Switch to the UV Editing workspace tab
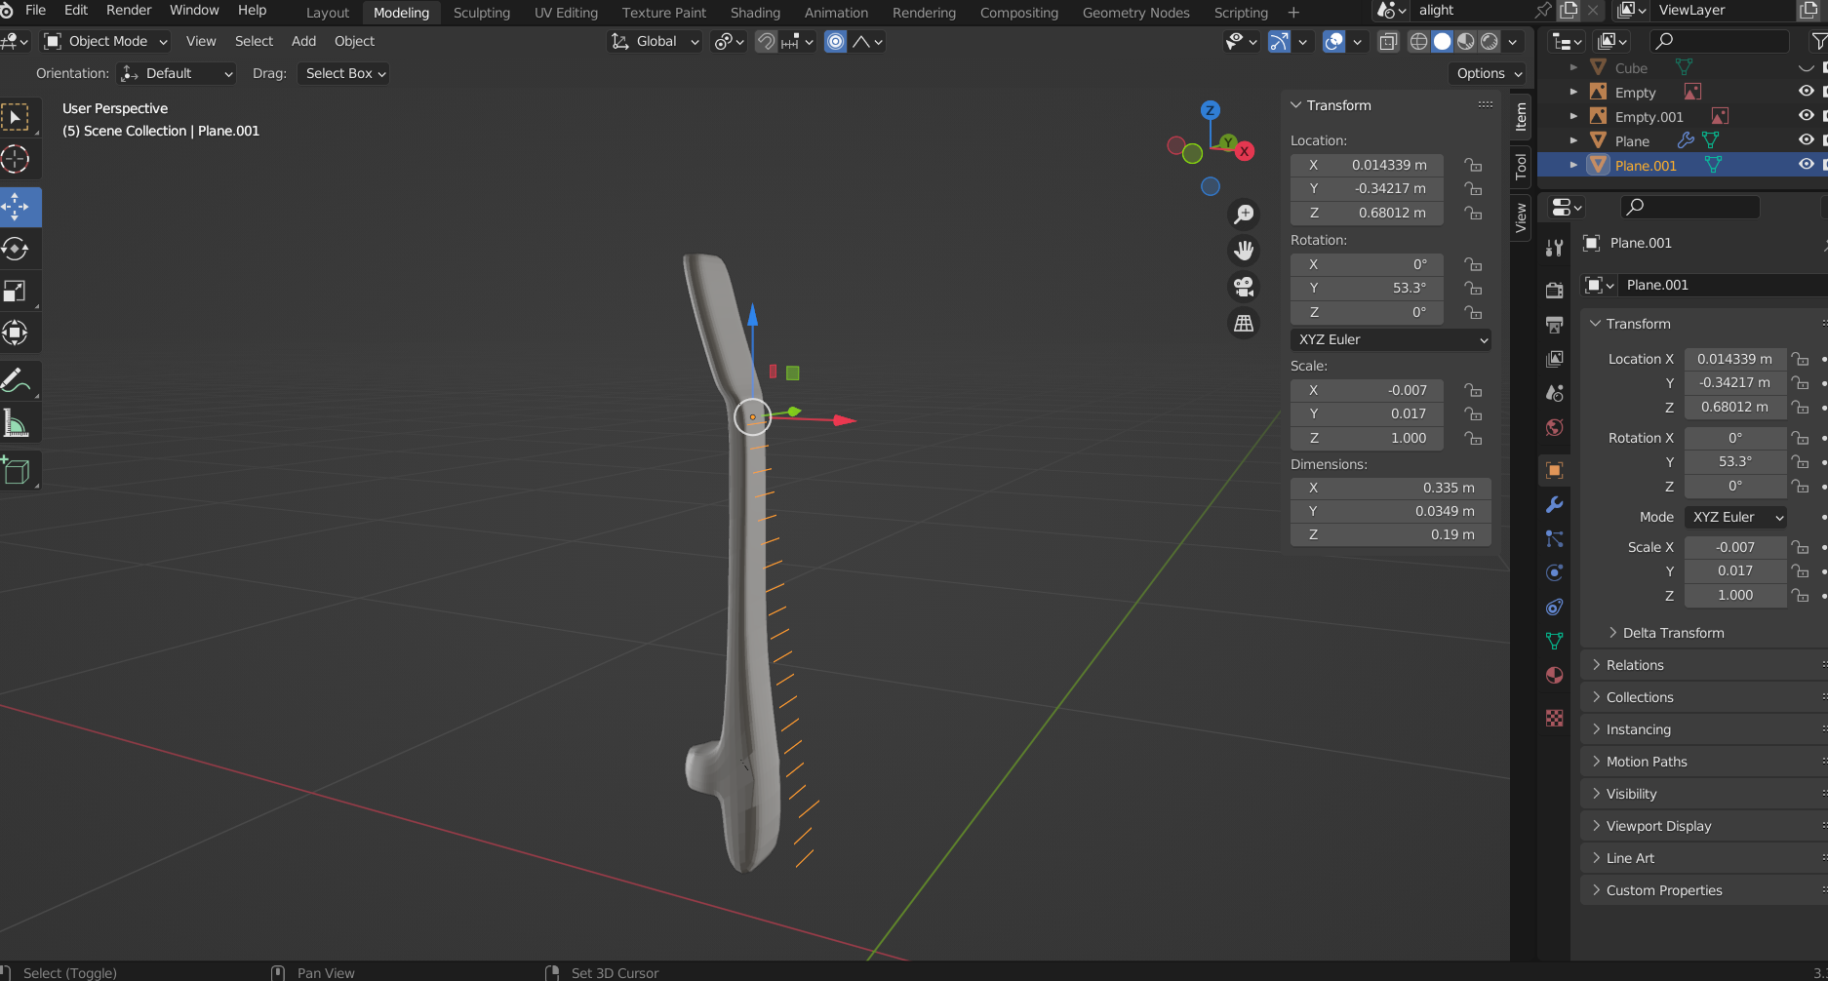Screen dimensions: 1828x981 click(x=566, y=13)
